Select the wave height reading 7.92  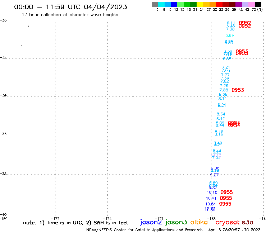click(216, 158)
